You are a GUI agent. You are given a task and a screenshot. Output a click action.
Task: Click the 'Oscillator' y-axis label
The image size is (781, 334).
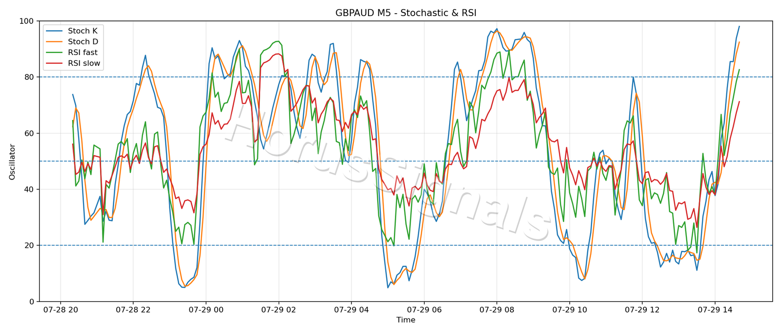pyautogui.click(x=12, y=162)
